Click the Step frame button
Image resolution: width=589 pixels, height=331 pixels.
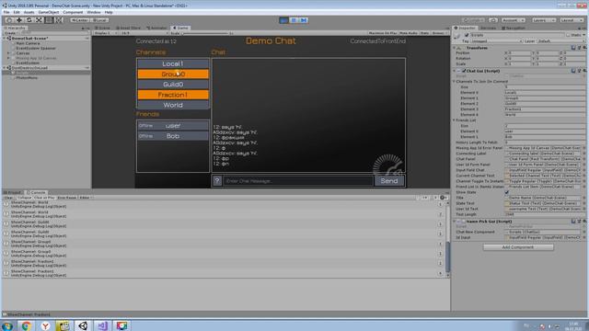click(304, 20)
